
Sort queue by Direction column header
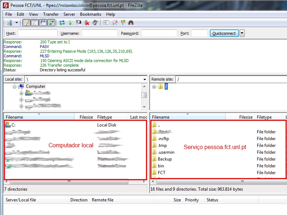pos(79,200)
